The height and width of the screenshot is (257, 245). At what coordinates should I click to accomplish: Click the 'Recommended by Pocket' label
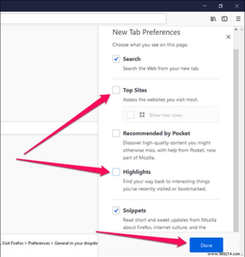tap(157, 133)
